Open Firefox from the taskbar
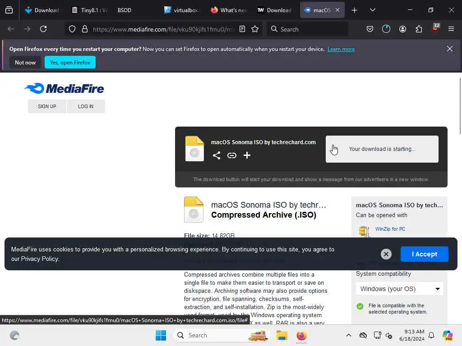 (301, 335)
